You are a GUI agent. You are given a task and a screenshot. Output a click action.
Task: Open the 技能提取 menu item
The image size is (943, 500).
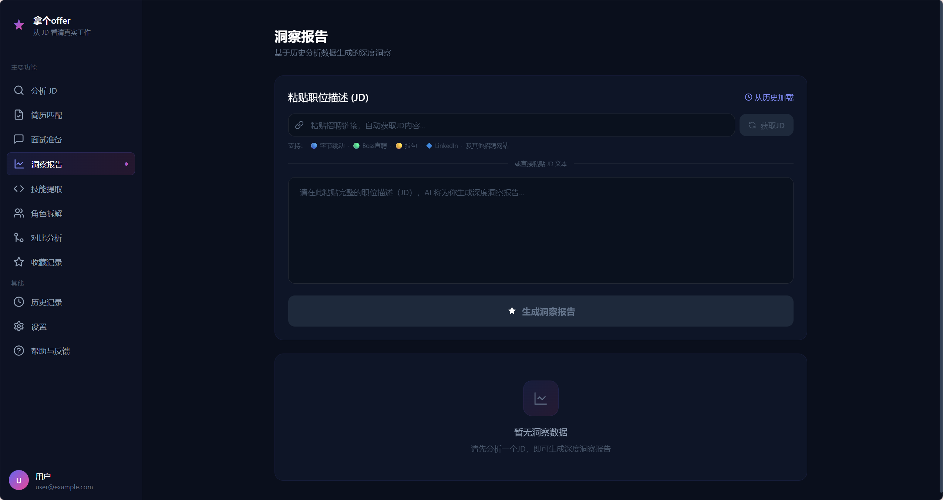(47, 189)
